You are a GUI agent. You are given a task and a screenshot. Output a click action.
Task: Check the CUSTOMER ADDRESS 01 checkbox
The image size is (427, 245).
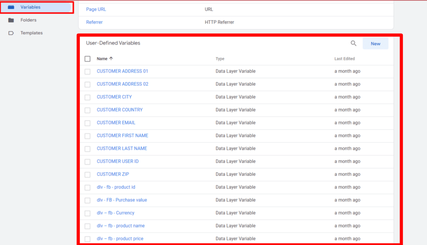pos(88,72)
